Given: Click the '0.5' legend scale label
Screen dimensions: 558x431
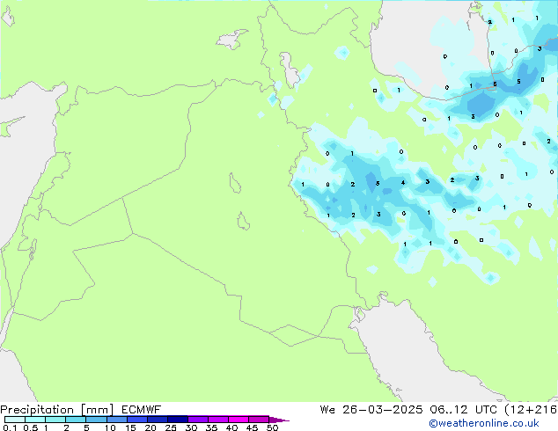Looking at the screenshot, I should 30,427.
